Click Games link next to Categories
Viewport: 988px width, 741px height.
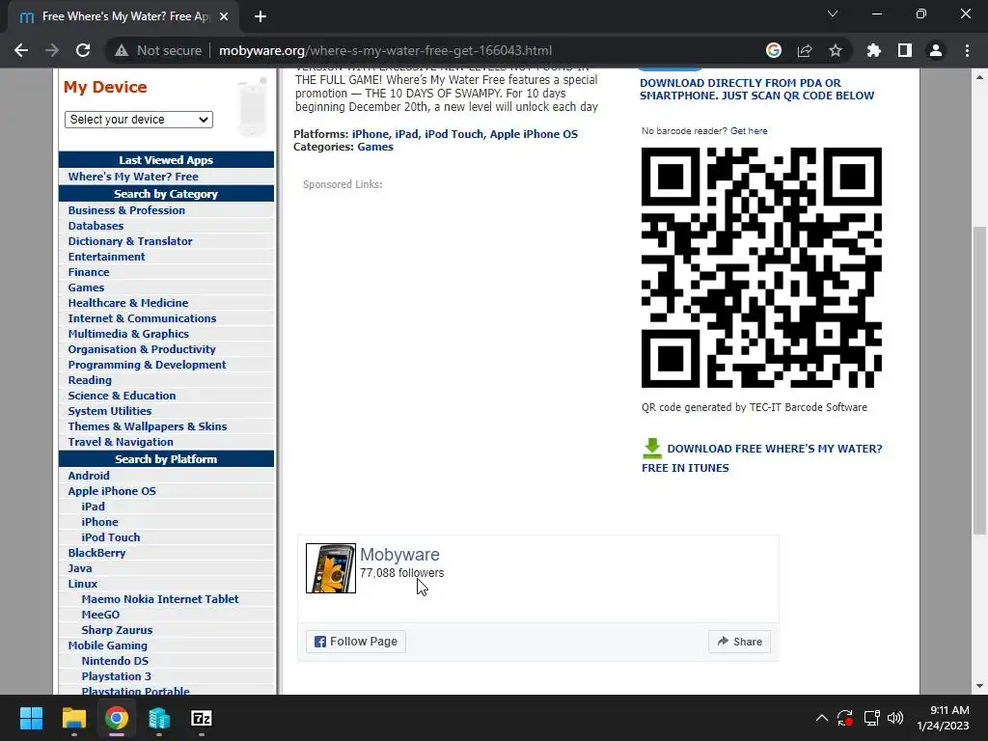(x=375, y=147)
